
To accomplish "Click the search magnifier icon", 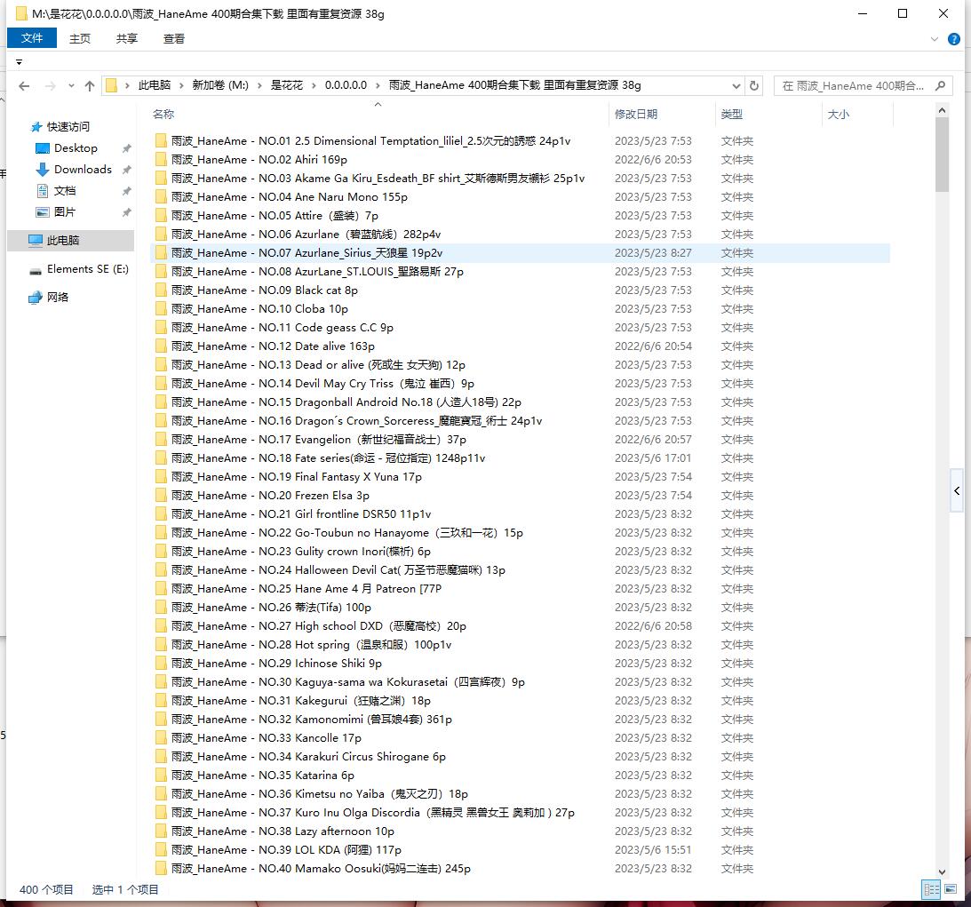I will (940, 85).
